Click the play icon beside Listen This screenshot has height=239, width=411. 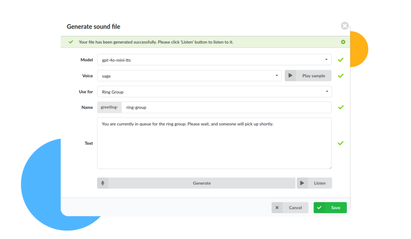pyautogui.click(x=302, y=183)
